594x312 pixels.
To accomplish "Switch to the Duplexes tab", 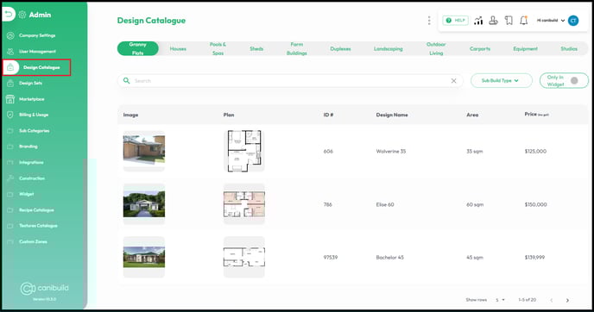I will [x=340, y=49].
